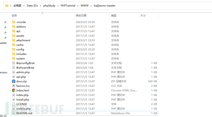Click the date 2023/3/6 1:03

coord(84,63)
